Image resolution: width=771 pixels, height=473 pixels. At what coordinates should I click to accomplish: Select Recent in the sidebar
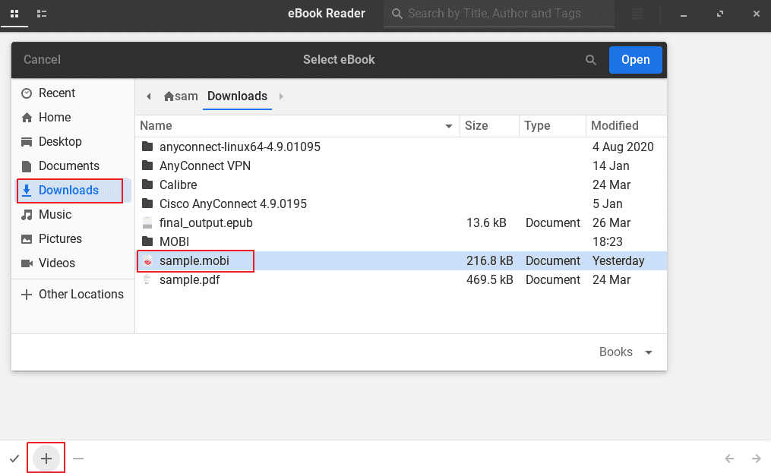55,93
